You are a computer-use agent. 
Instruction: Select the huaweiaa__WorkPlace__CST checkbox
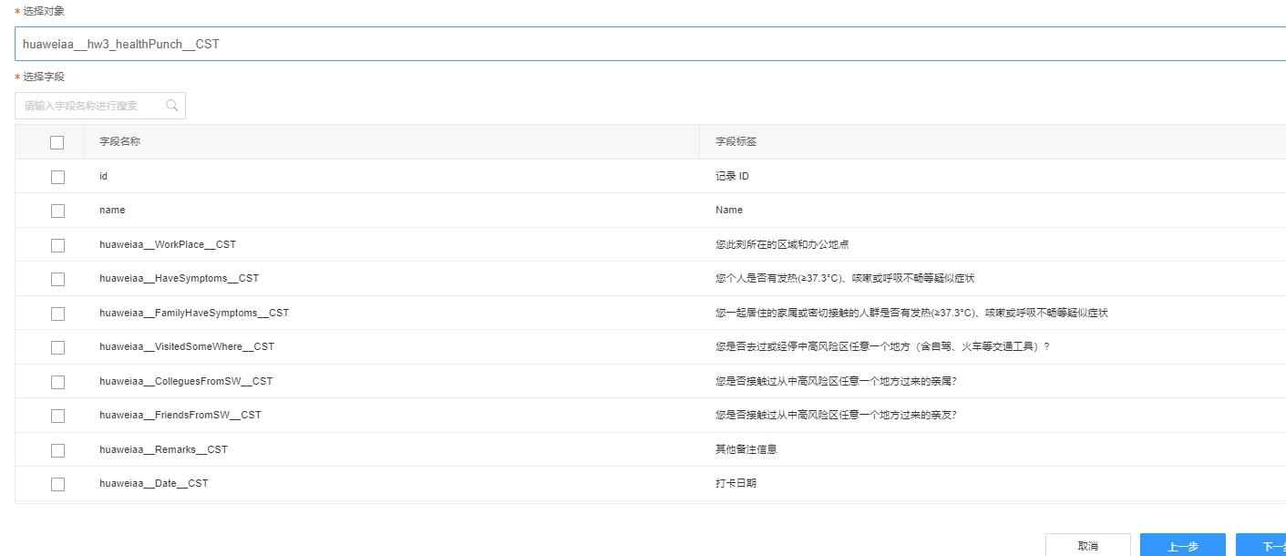point(57,245)
